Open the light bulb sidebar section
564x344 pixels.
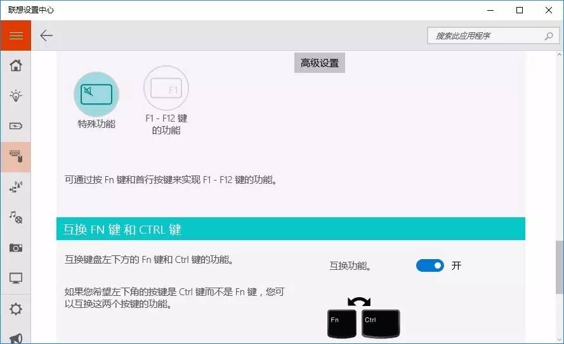click(15, 96)
